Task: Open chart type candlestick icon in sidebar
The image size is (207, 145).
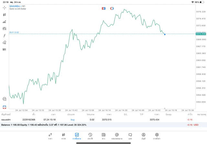Action: 5,15
